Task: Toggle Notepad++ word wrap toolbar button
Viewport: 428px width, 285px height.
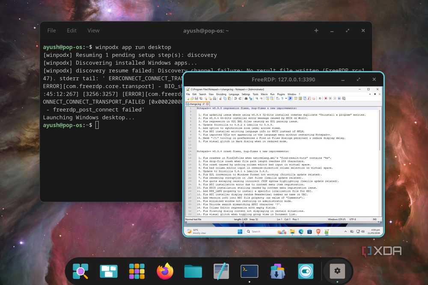Action: 278,98
